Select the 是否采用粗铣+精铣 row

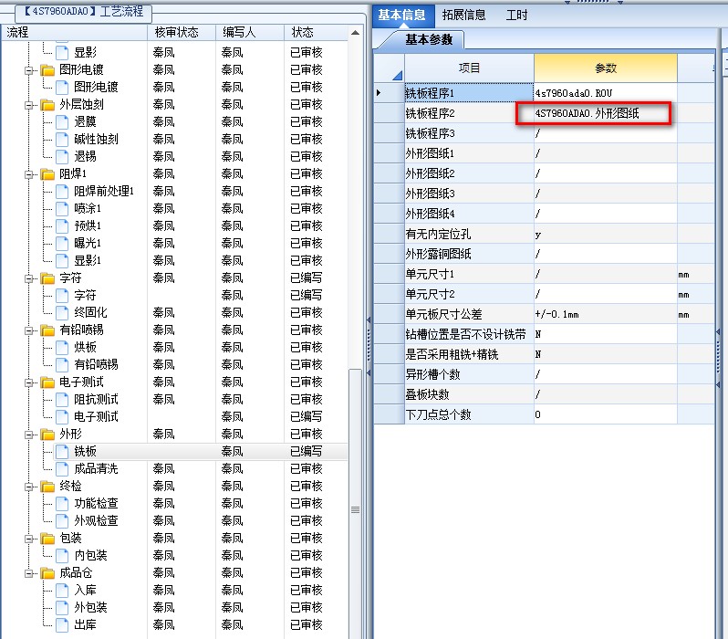point(544,354)
